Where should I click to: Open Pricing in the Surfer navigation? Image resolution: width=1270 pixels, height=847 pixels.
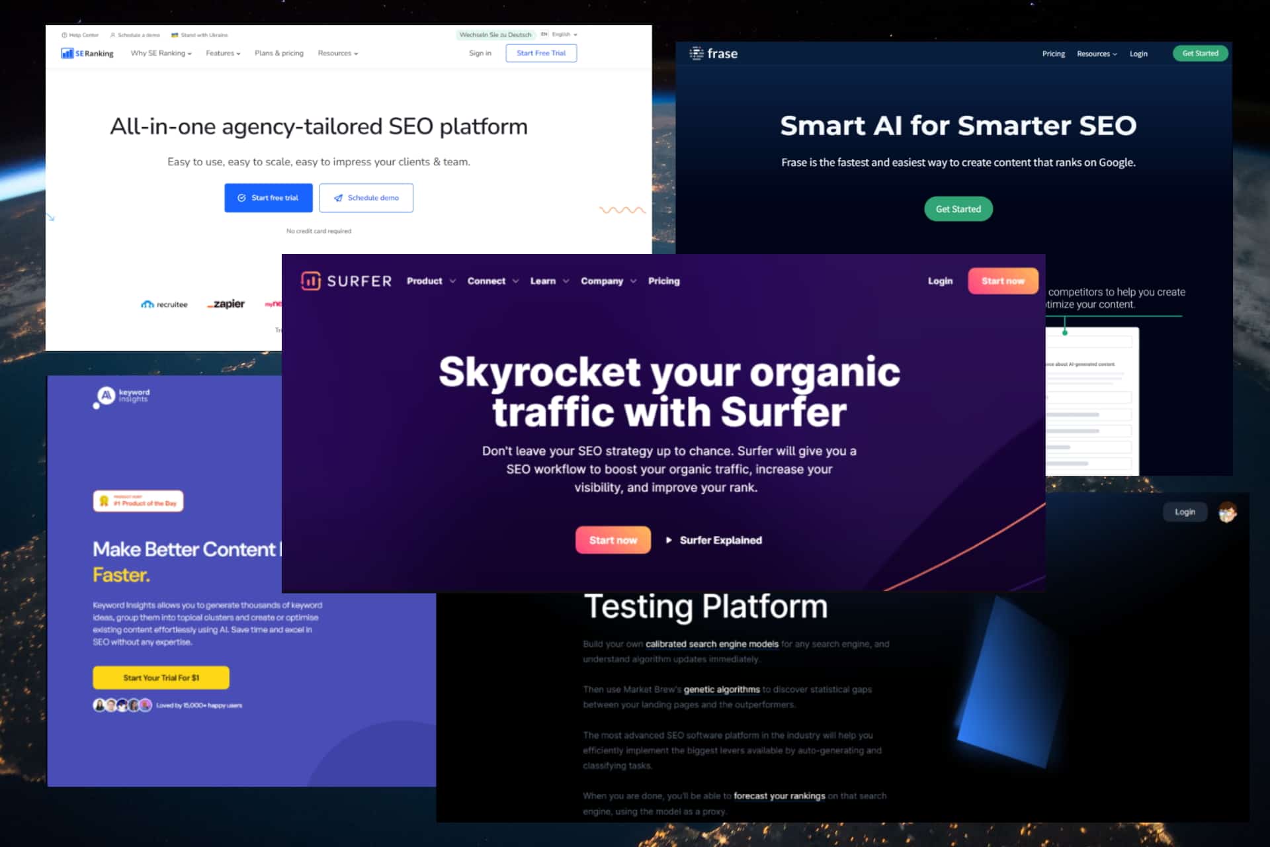664,281
